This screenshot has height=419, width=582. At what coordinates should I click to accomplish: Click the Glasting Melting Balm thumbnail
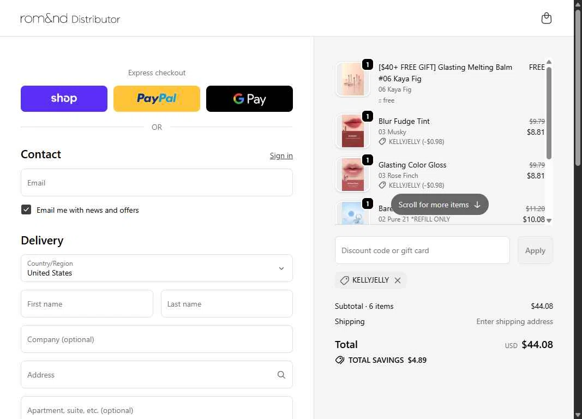tap(352, 79)
